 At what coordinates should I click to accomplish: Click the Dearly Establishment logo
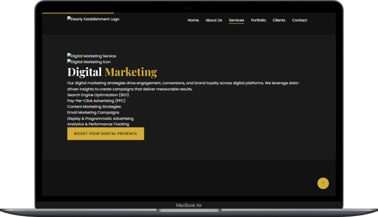coord(93,19)
